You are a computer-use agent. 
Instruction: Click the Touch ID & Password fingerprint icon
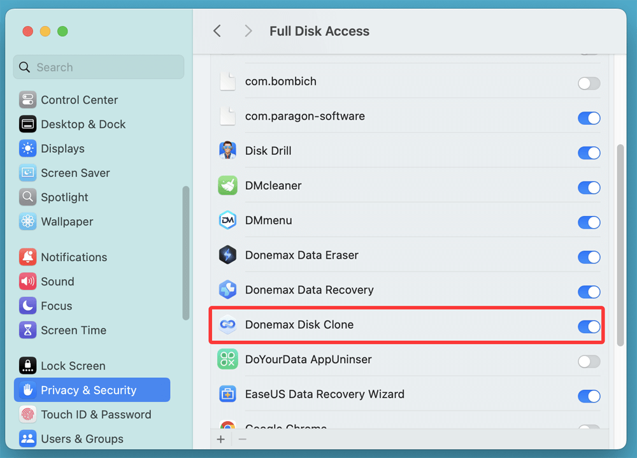coord(27,414)
